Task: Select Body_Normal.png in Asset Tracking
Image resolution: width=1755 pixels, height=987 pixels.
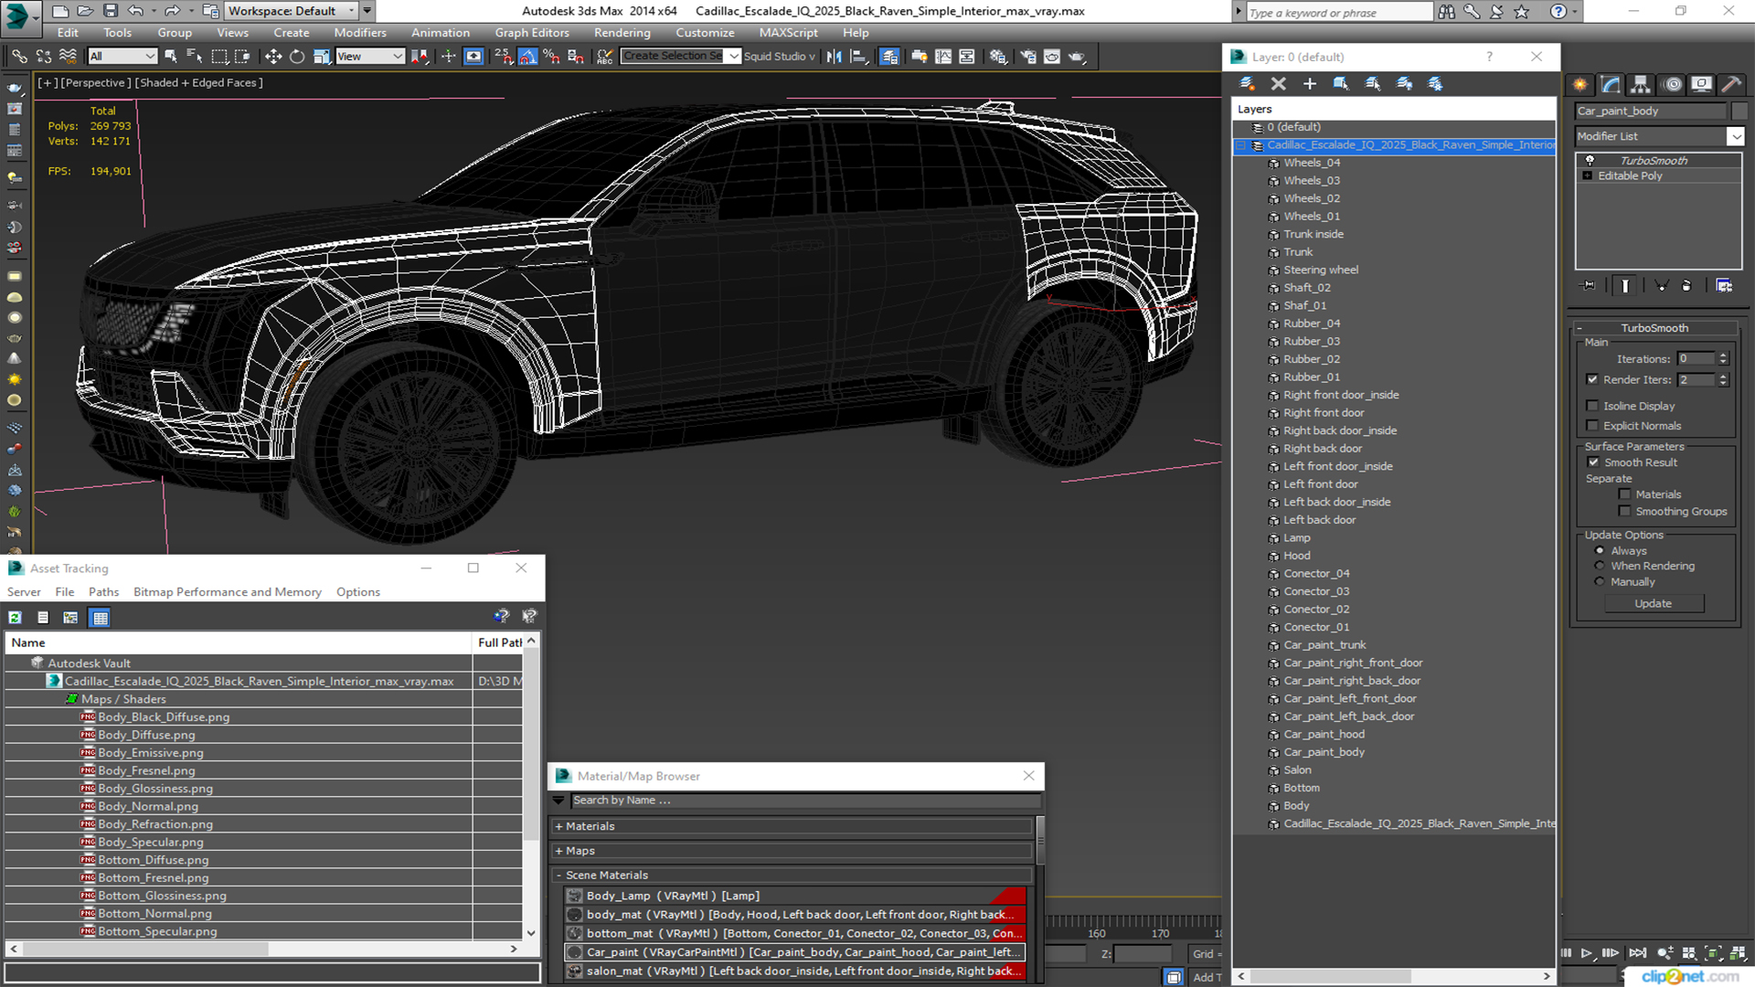Action: 148,806
